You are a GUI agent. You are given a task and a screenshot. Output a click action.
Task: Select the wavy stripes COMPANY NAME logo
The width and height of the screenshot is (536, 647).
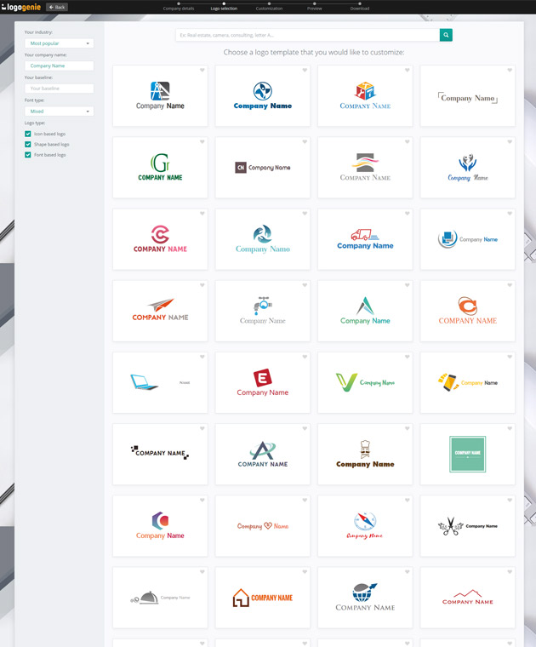[x=365, y=168]
